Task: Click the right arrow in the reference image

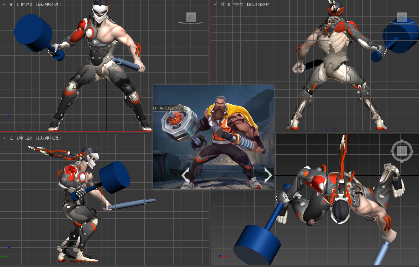Action: tap(268, 175)
